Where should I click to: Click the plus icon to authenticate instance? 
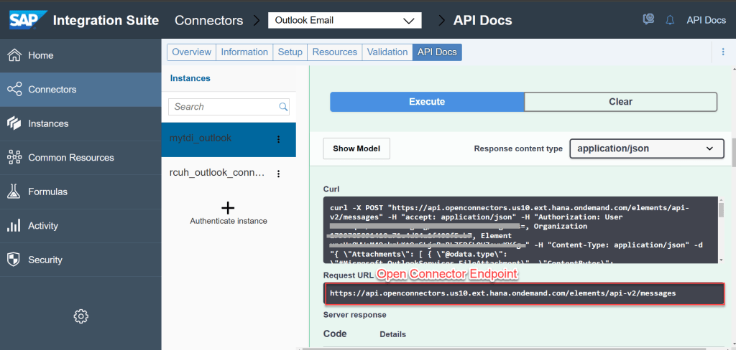click(228, 208)
